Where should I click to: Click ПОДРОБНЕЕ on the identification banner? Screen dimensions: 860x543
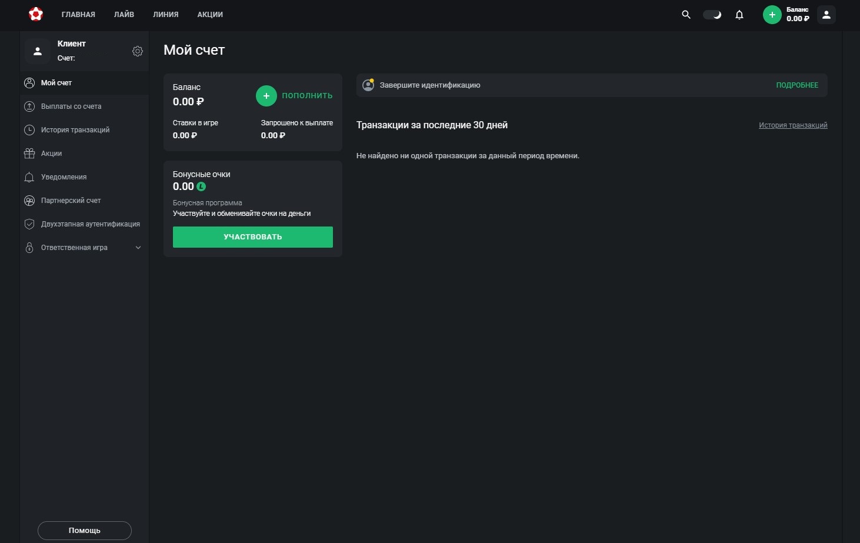[x=797, y=85]
